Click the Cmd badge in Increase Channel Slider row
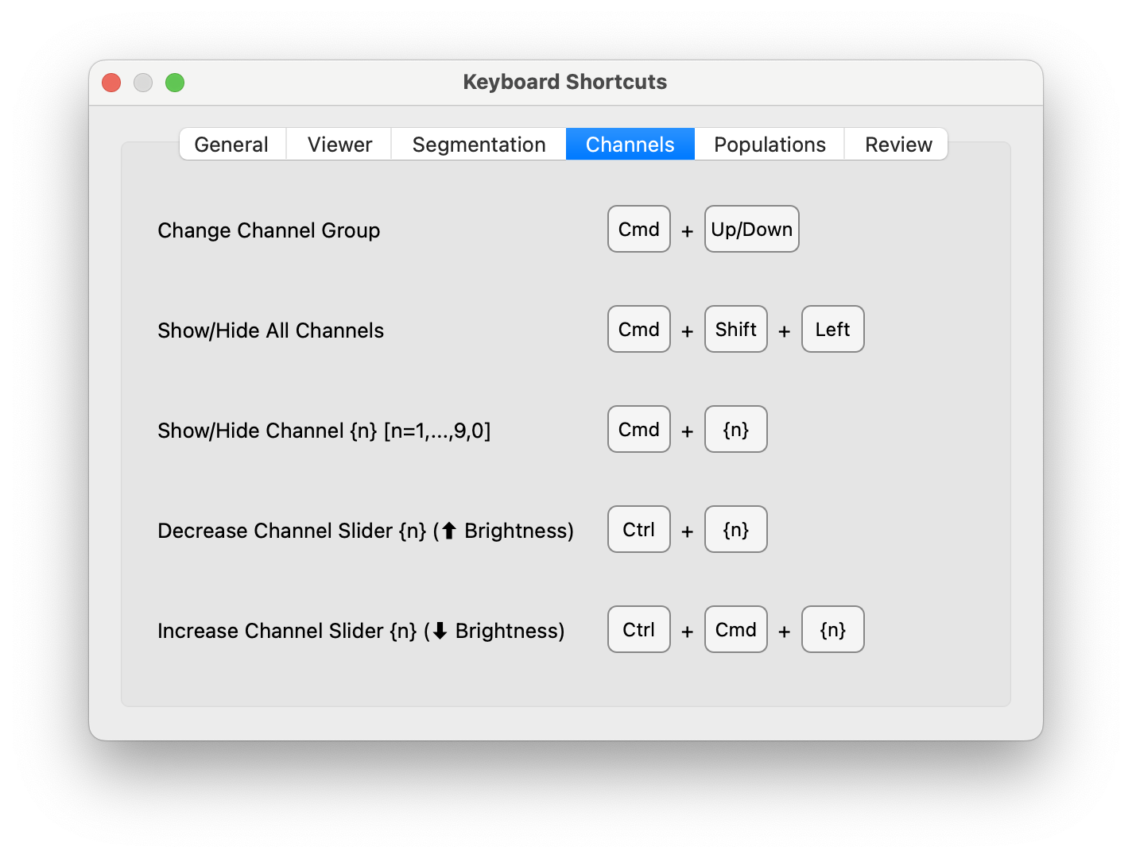 (x=735, y=629)
